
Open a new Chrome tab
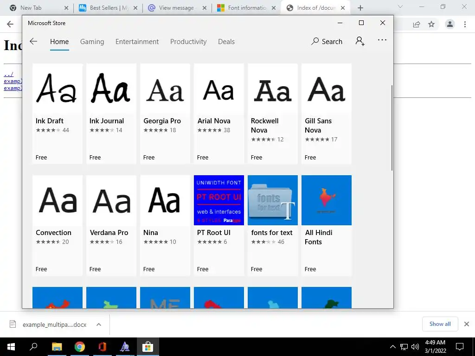point(360,8)
